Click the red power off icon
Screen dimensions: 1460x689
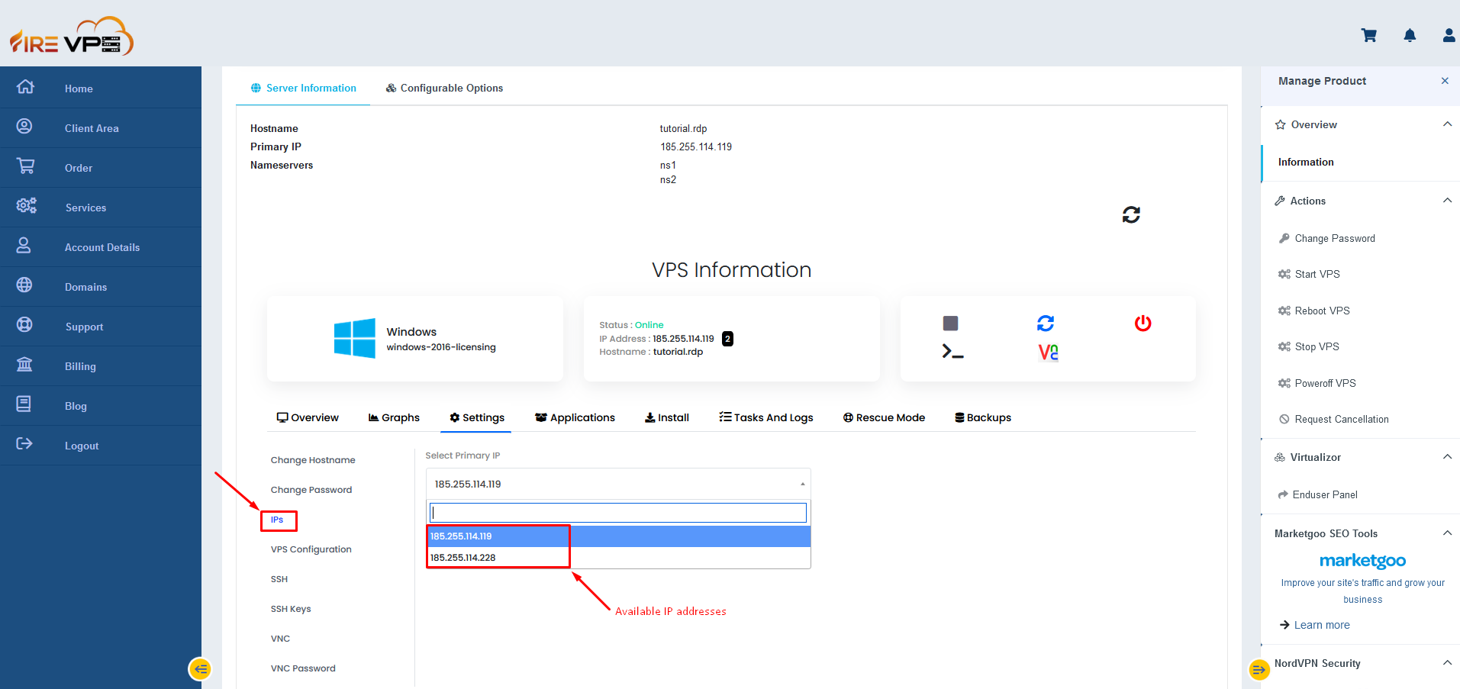1143,324
